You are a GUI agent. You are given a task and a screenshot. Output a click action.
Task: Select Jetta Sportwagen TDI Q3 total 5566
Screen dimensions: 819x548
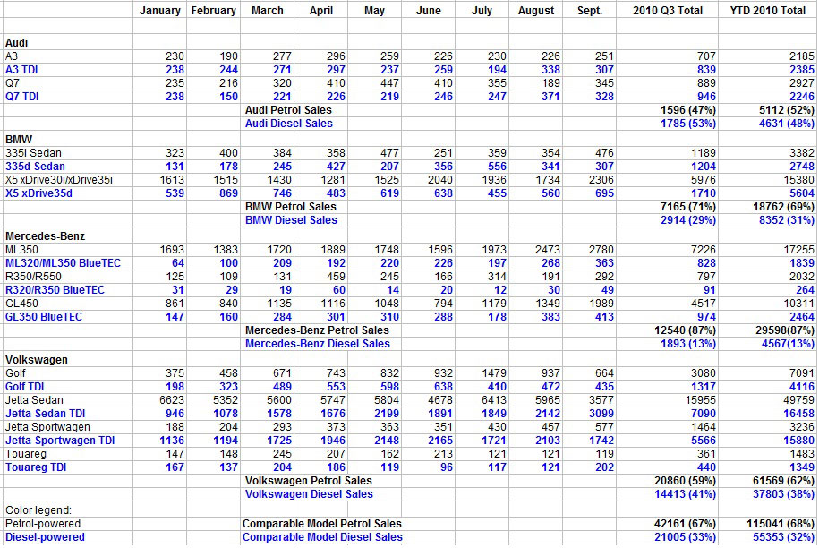tap(703, 441)
